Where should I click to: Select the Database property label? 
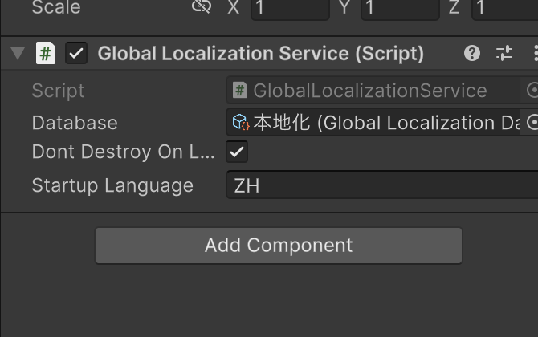(75, 123)
